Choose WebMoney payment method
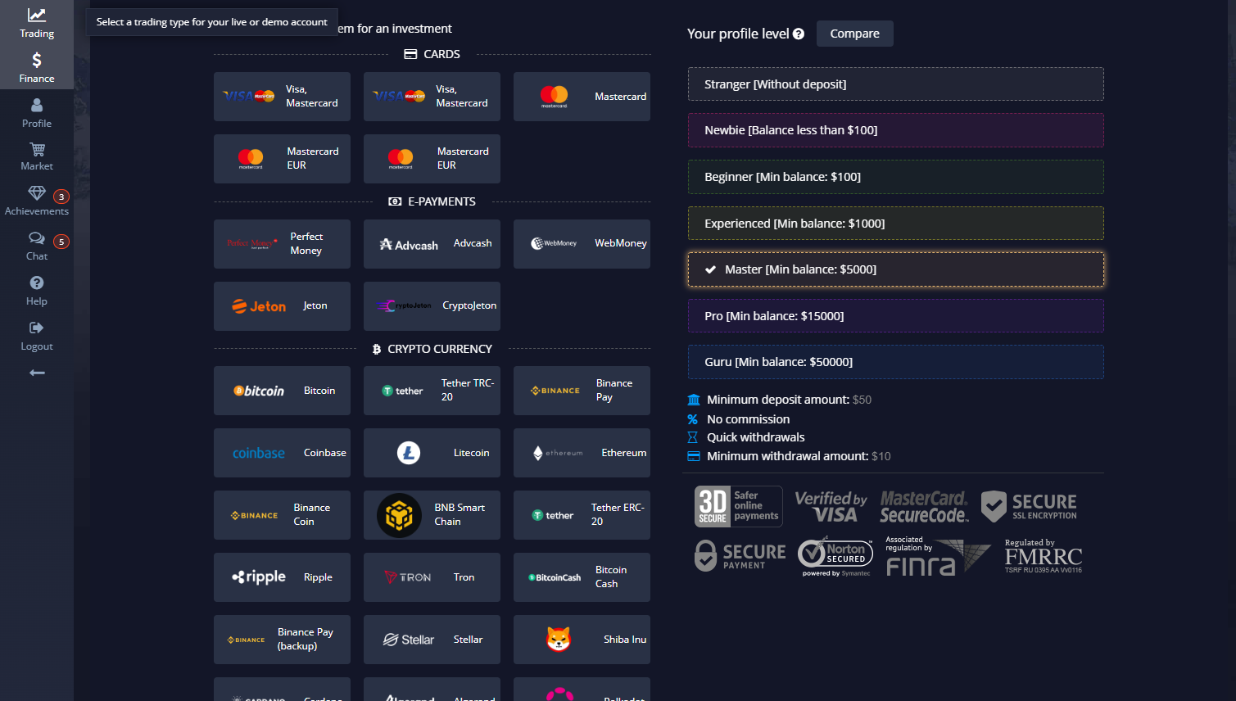This screenshot has height=701, width=1236. pos(582,244)
